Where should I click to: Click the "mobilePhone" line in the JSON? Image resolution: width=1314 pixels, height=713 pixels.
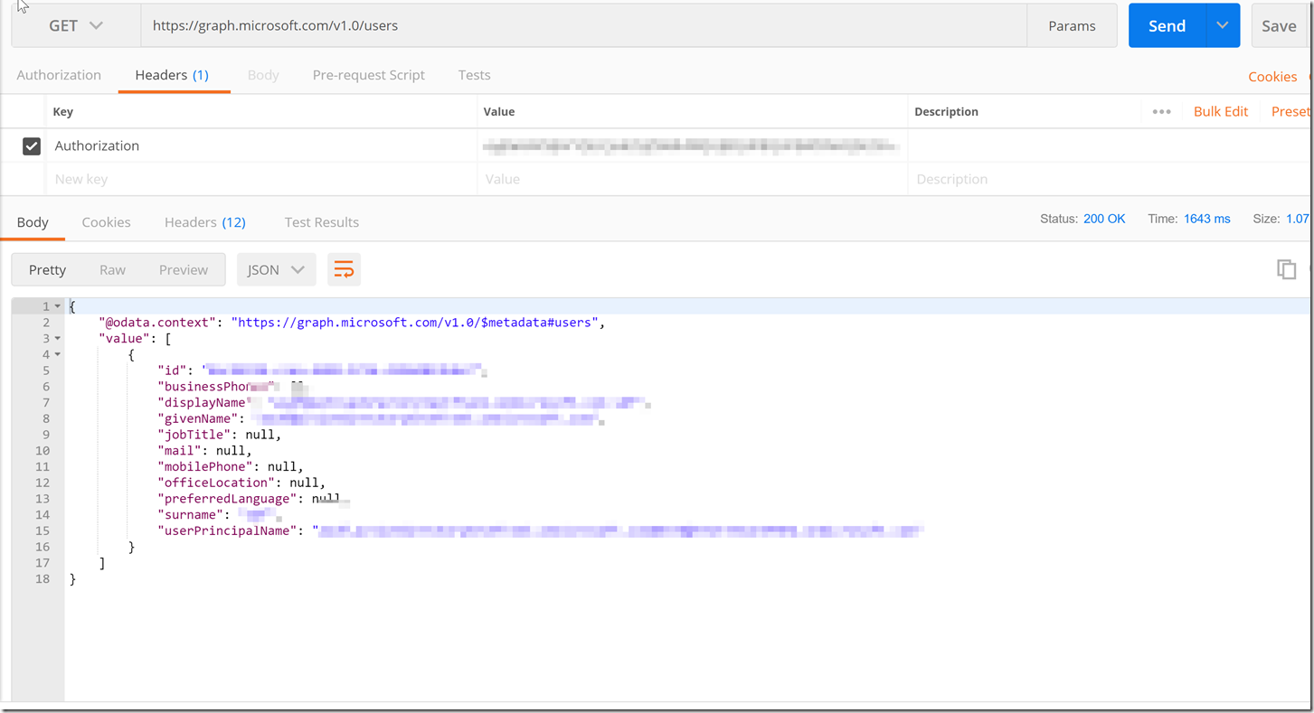[x=231, y=466]
